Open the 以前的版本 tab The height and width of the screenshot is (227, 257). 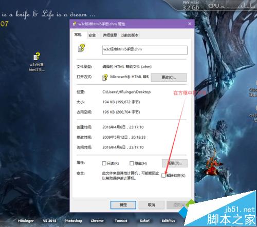pyautogui.click(x=130, y=35)
